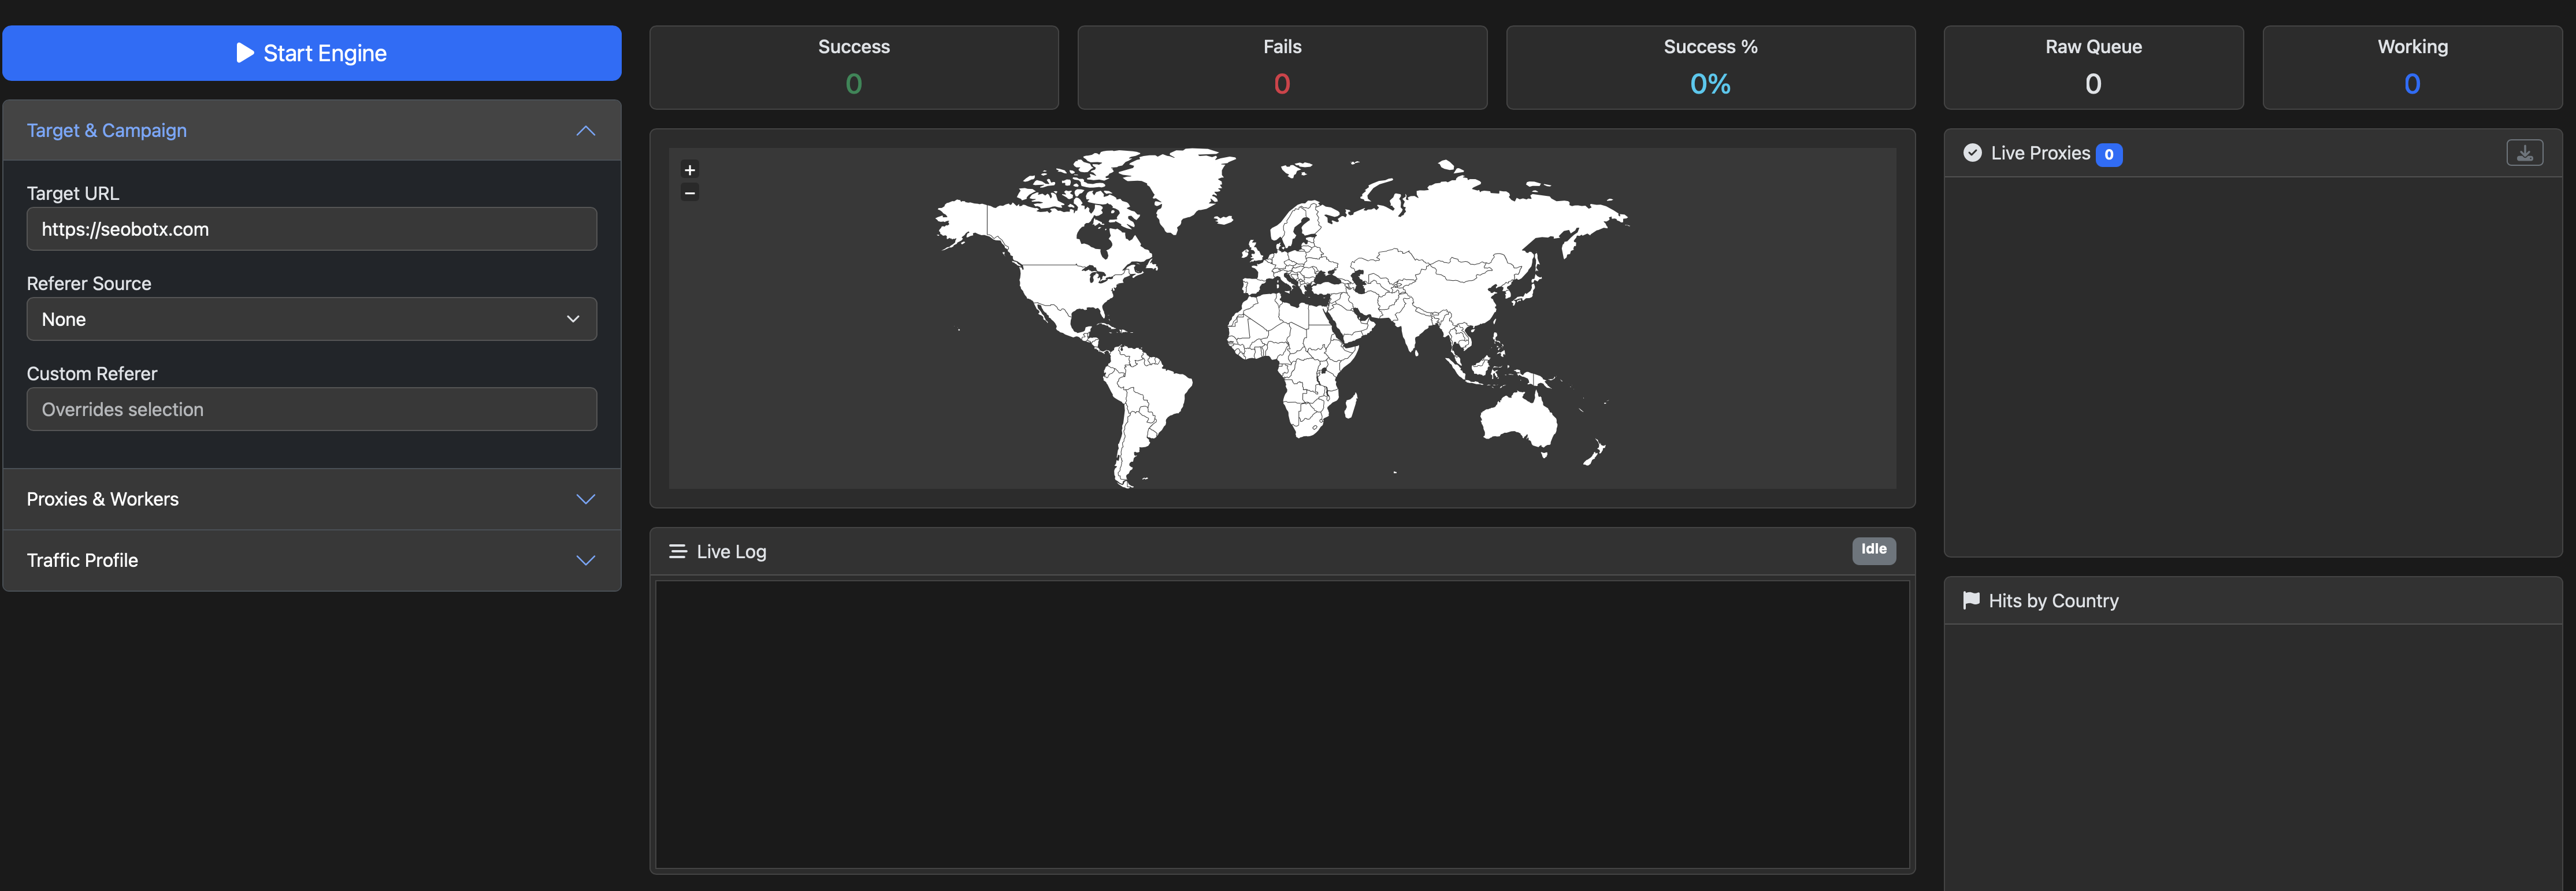
Task: Click the Hits by Country heading
Action: (x=2053, y=601)
